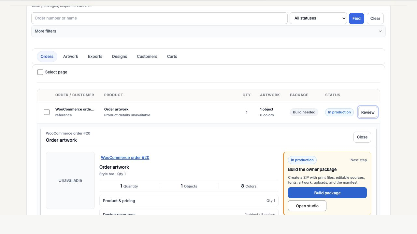This screenshot has width=417, height=234.
Task: Click the 'Next step' label
Action: 359,160
